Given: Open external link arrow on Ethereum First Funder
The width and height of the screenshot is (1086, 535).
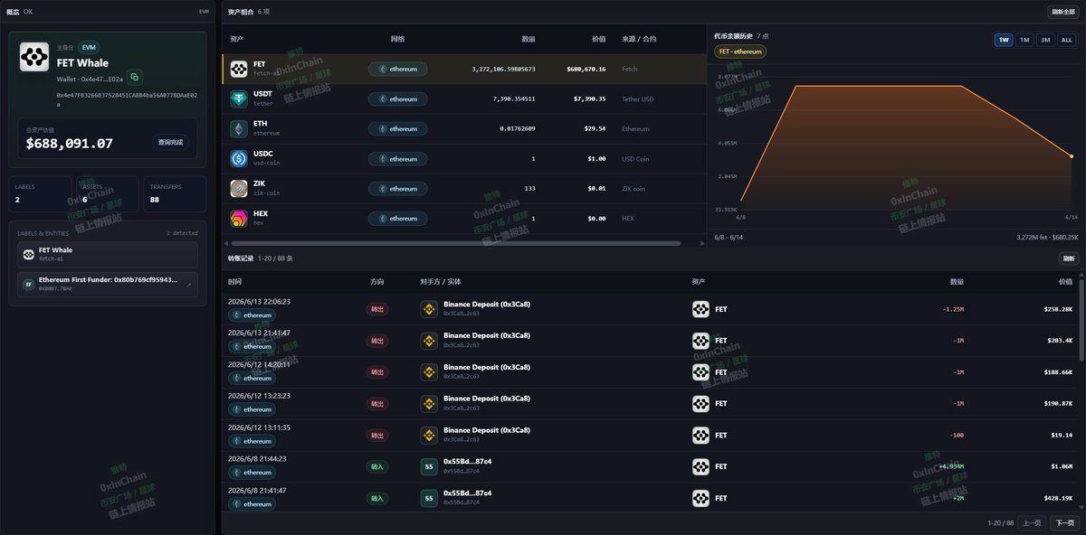Looking at the screenshot, I should pos(189,285).
